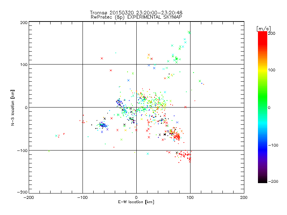Click the x-axis tick label '0'
Image resolution: width=287 pixels, height=215 pixels.
(136, 197)
